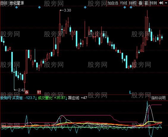The height and width of the screenshot is (137, 168).
Task: Click the down arrow beside 买卖差 value
Action: tap(36, 98)
